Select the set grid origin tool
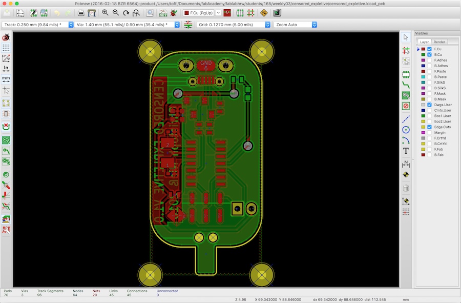The width and height of the screenshot is (461, 303). [406, 212]
